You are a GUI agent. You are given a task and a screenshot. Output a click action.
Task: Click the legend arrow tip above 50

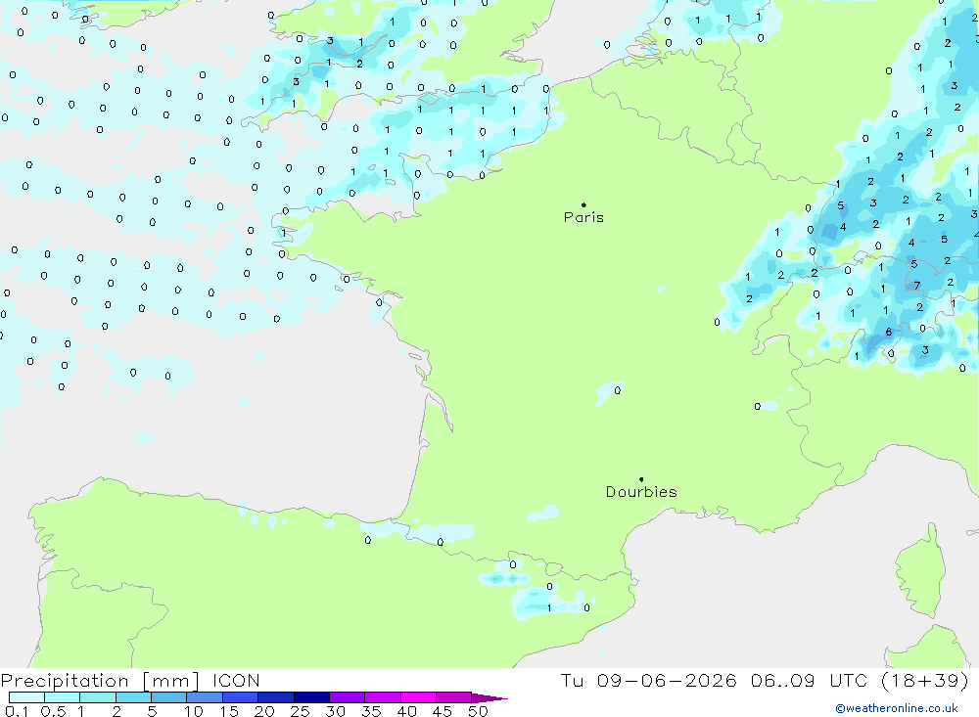coord(490,698)
